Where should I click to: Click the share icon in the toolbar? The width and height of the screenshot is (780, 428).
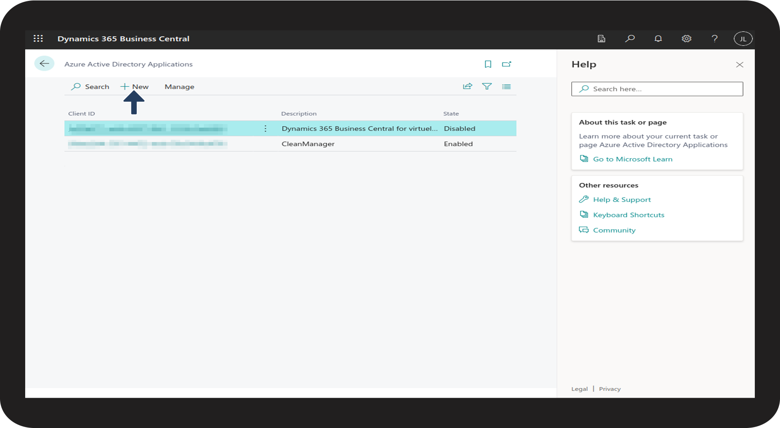[x=467, y=86]
